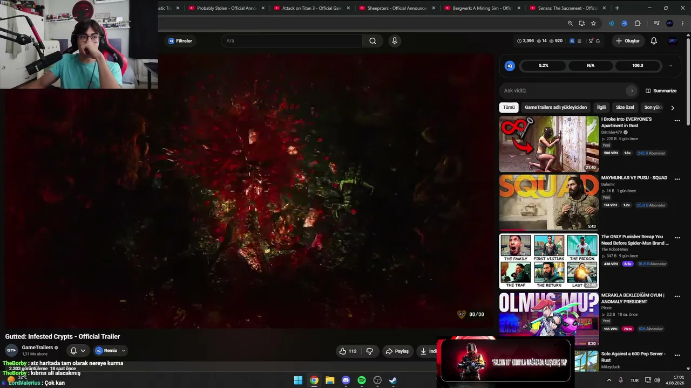Show hidden system tray icons chevron
This screenshot has width=691, height=388.
609,380
